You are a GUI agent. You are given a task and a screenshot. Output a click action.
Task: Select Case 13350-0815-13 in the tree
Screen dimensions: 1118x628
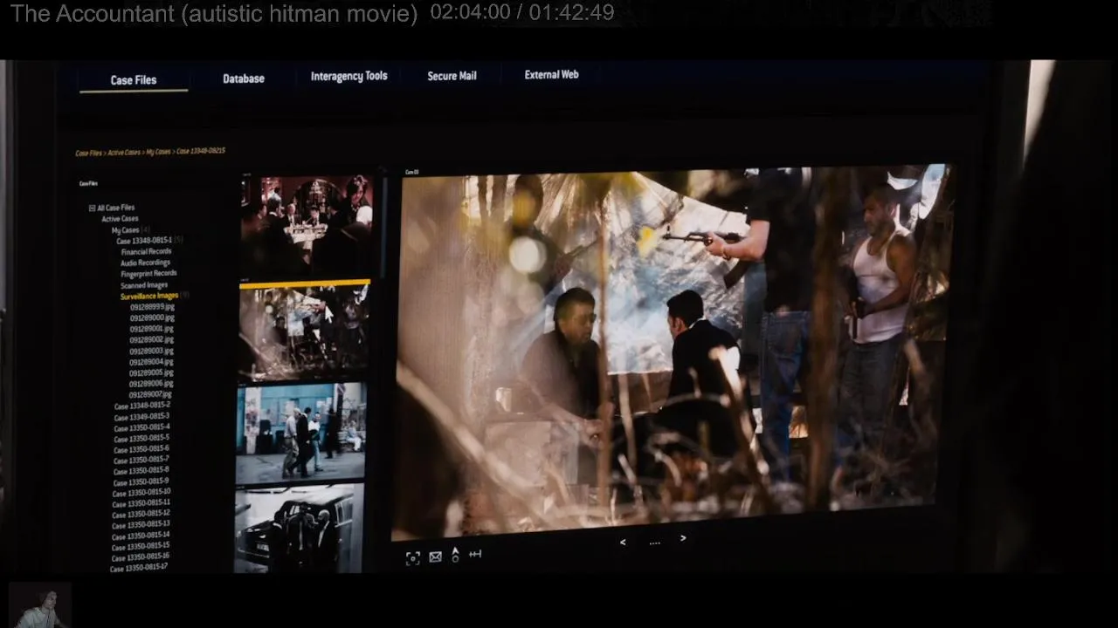point(141,524)
